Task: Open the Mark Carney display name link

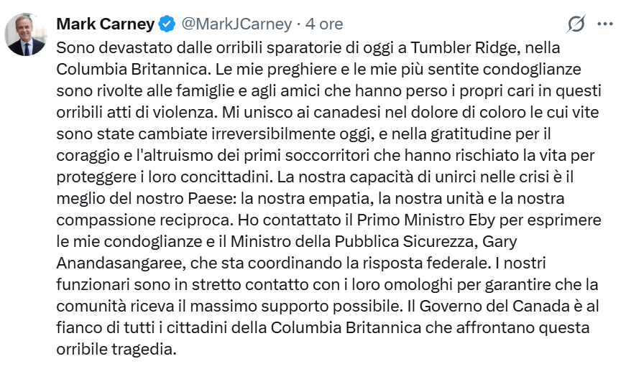Action: (x=105, y=24)
